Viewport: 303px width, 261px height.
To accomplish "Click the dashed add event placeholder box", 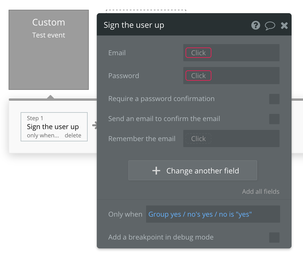I will [x=146, y=11].
